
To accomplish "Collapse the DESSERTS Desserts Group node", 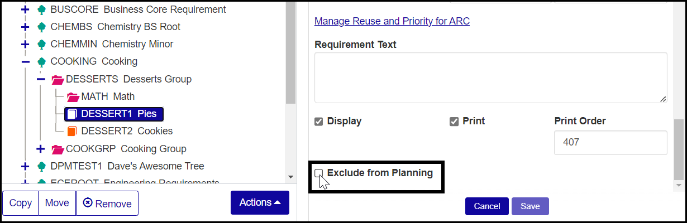I will (41, 79).
